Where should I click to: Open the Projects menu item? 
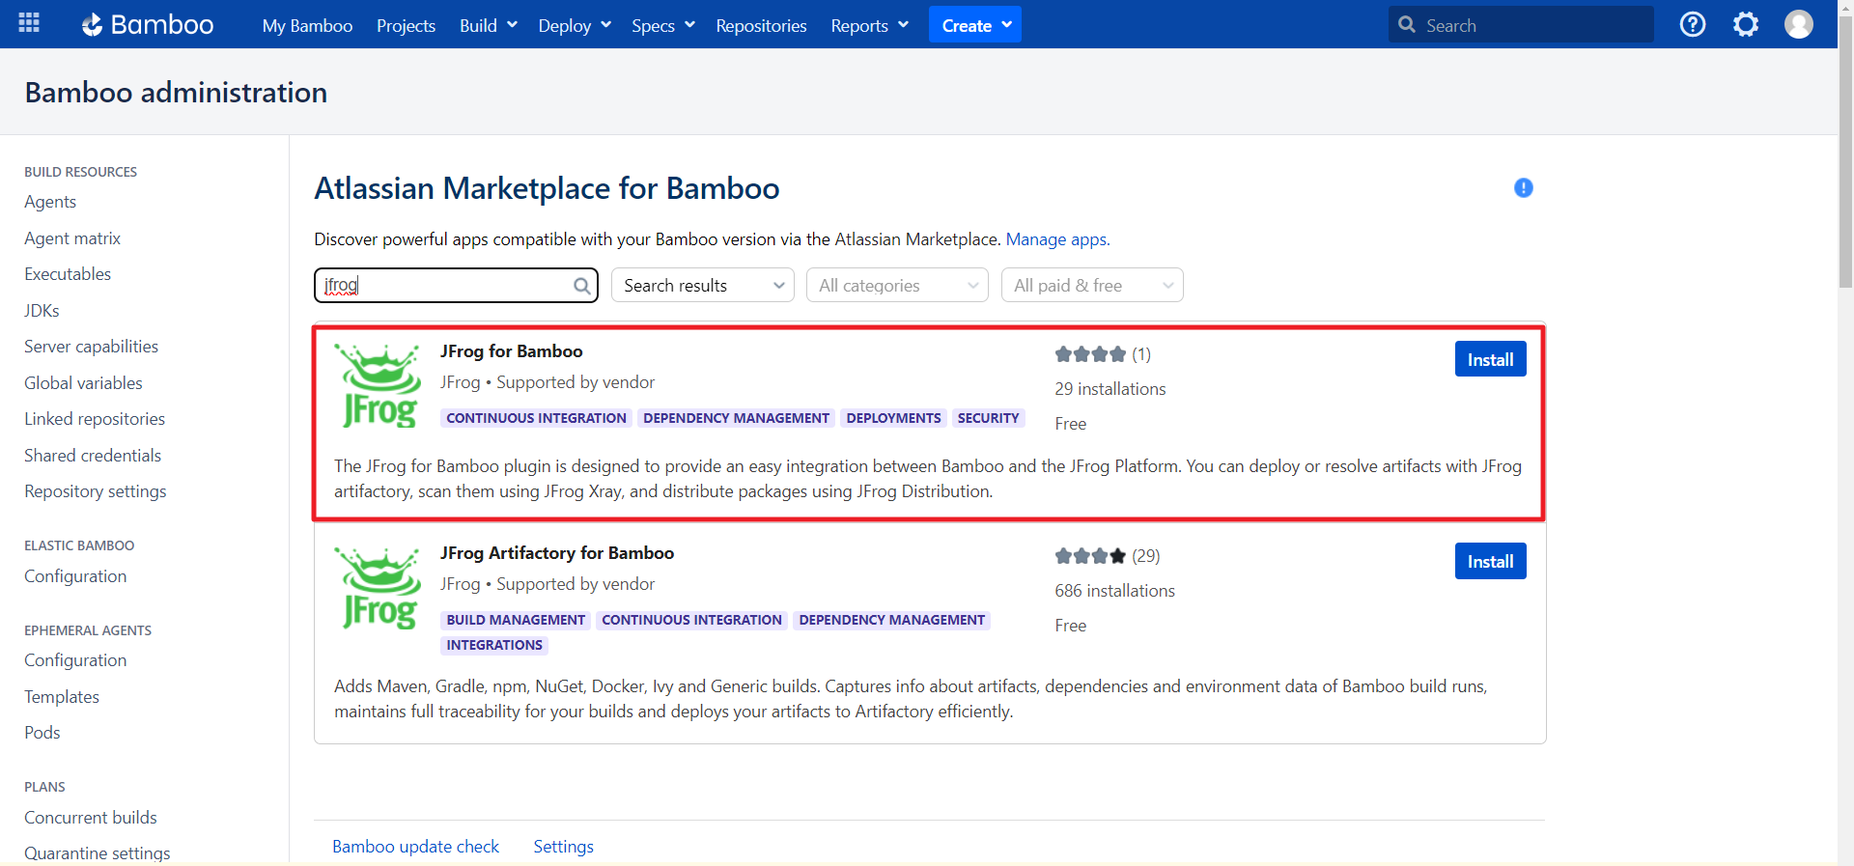coord(406,25)
